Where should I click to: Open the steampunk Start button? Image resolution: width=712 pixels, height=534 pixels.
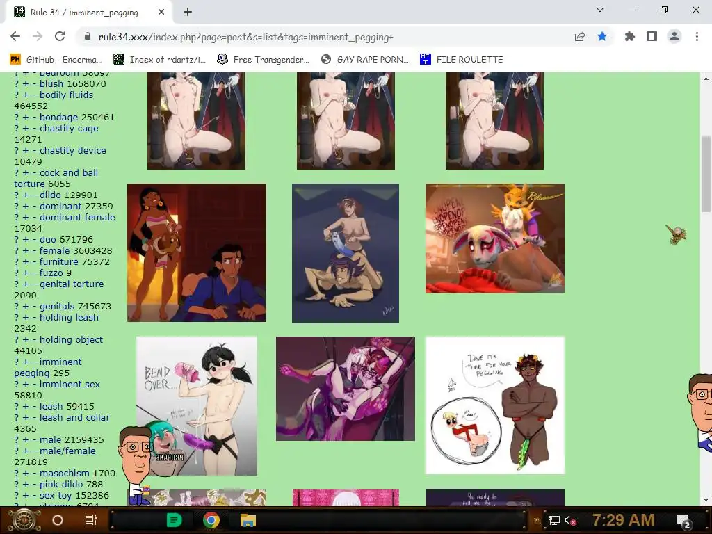coord(24,520)
